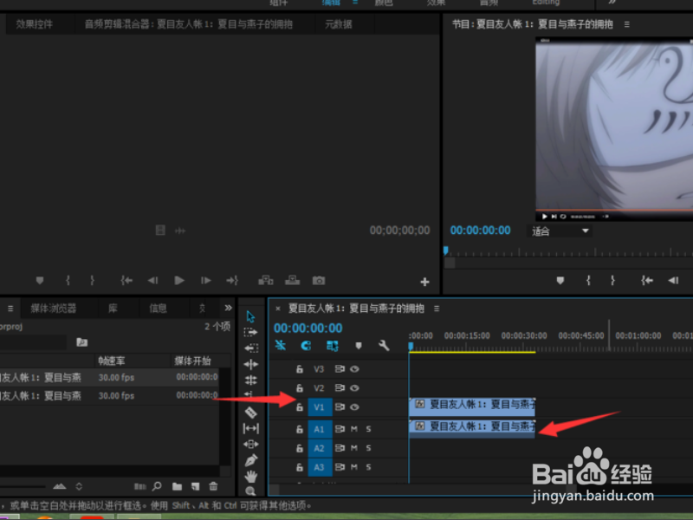Toggle Linked Selection in timeline

tap(333, 346)
